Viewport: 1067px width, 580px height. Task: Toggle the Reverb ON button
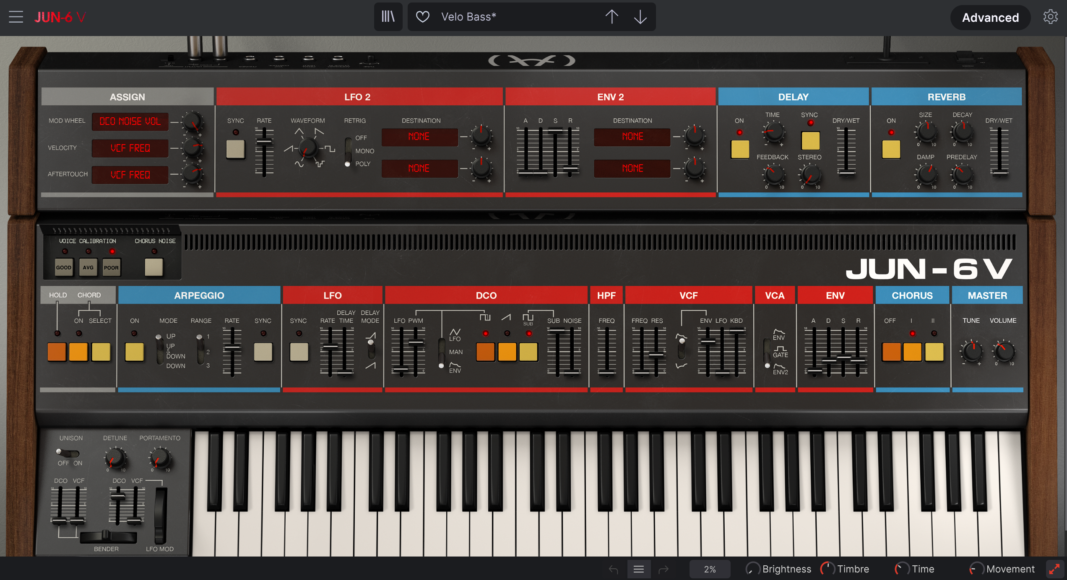(x=891, y=149)
